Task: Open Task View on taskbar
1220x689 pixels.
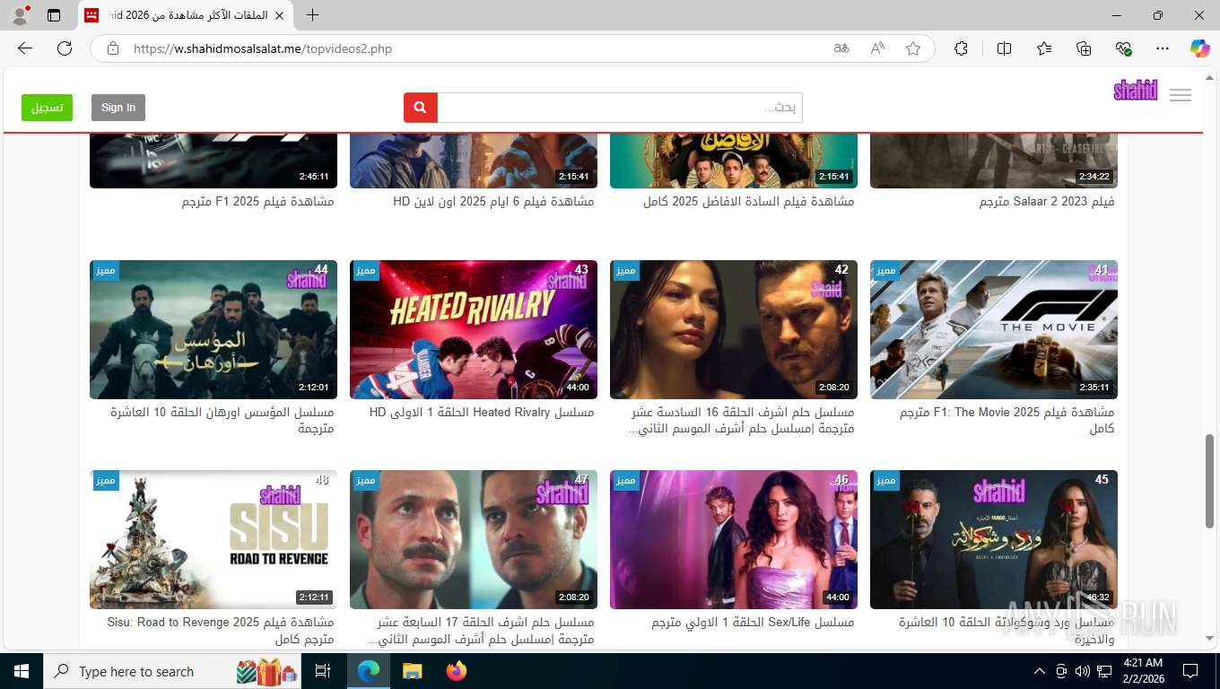Action: coord(323,671)
